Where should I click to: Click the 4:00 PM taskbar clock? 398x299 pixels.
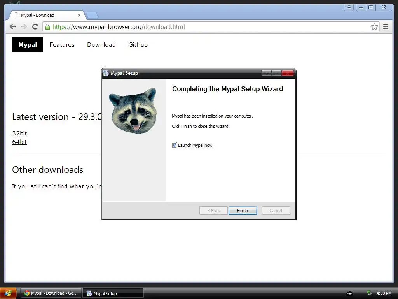[x=384, y=293]
